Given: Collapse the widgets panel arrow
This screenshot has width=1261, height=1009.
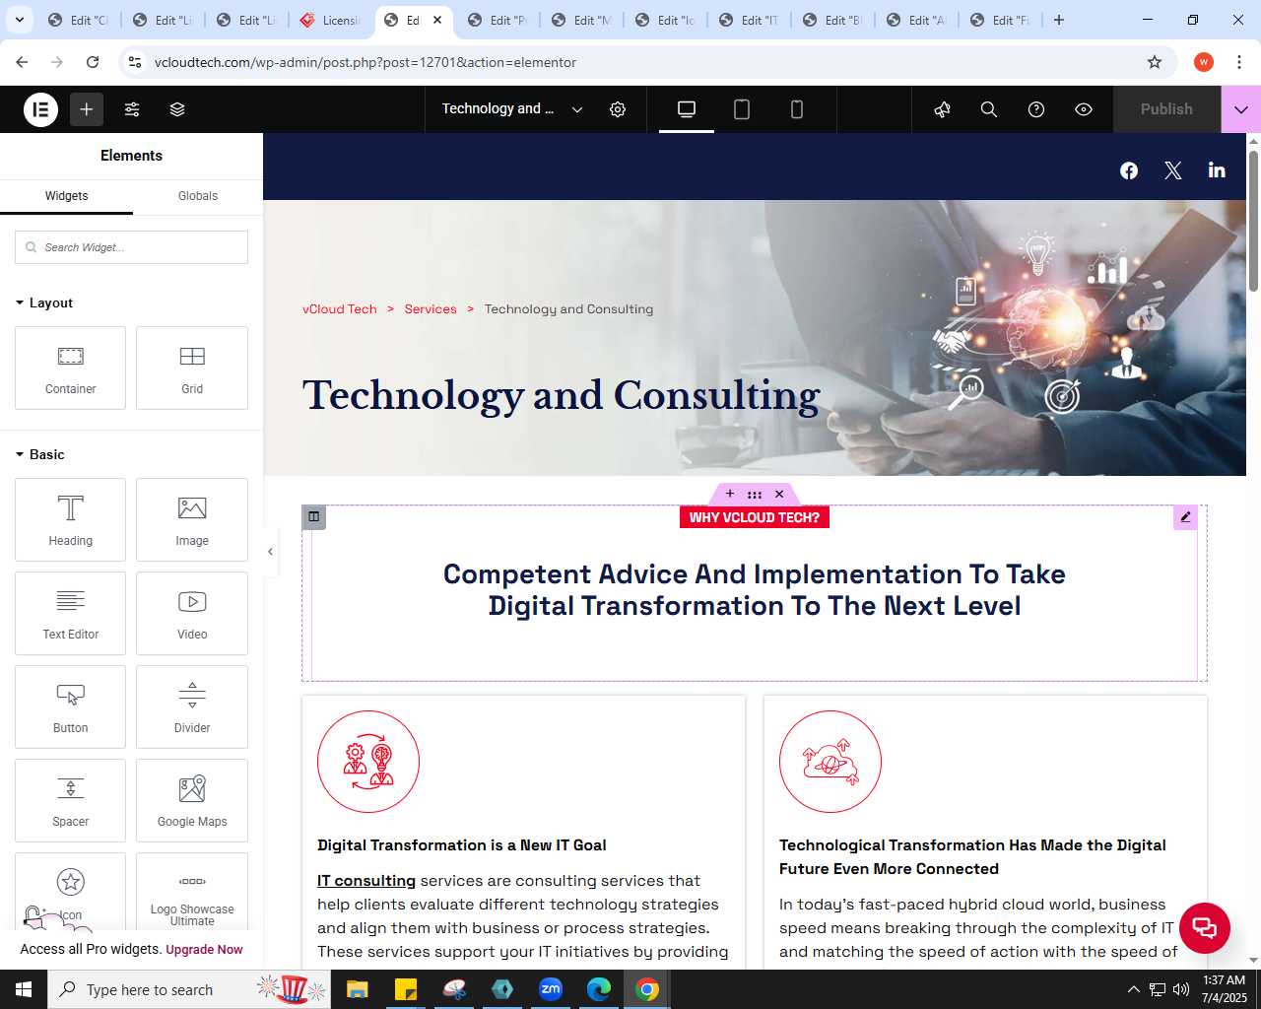Looking at the screenshot, I should click(x=270, y=552).
